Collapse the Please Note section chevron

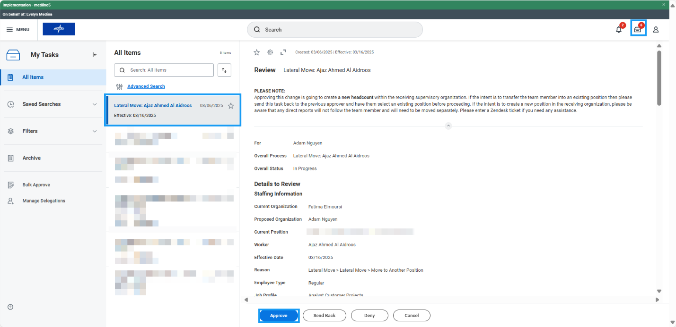(448, 126)
